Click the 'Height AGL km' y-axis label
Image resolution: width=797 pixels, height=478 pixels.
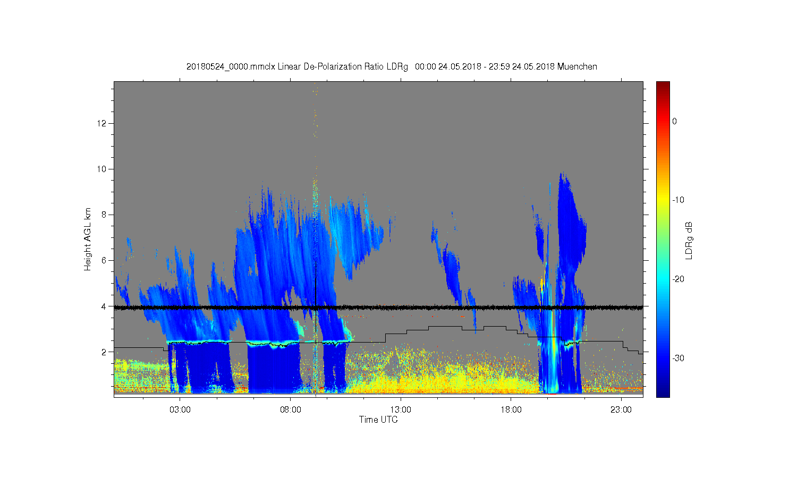(x=88, y=239)
